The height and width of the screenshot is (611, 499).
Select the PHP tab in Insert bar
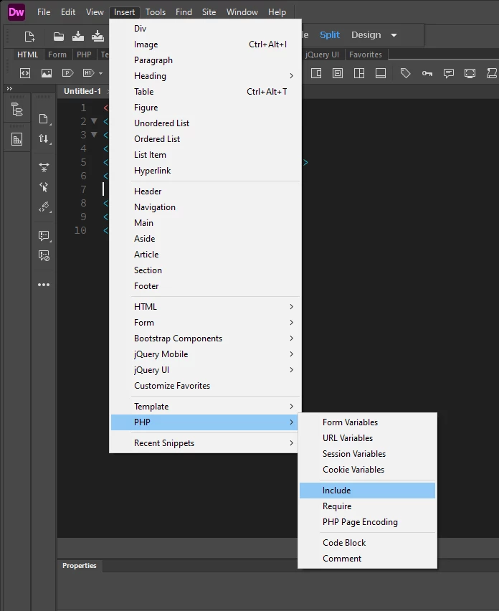pos(84,55)
